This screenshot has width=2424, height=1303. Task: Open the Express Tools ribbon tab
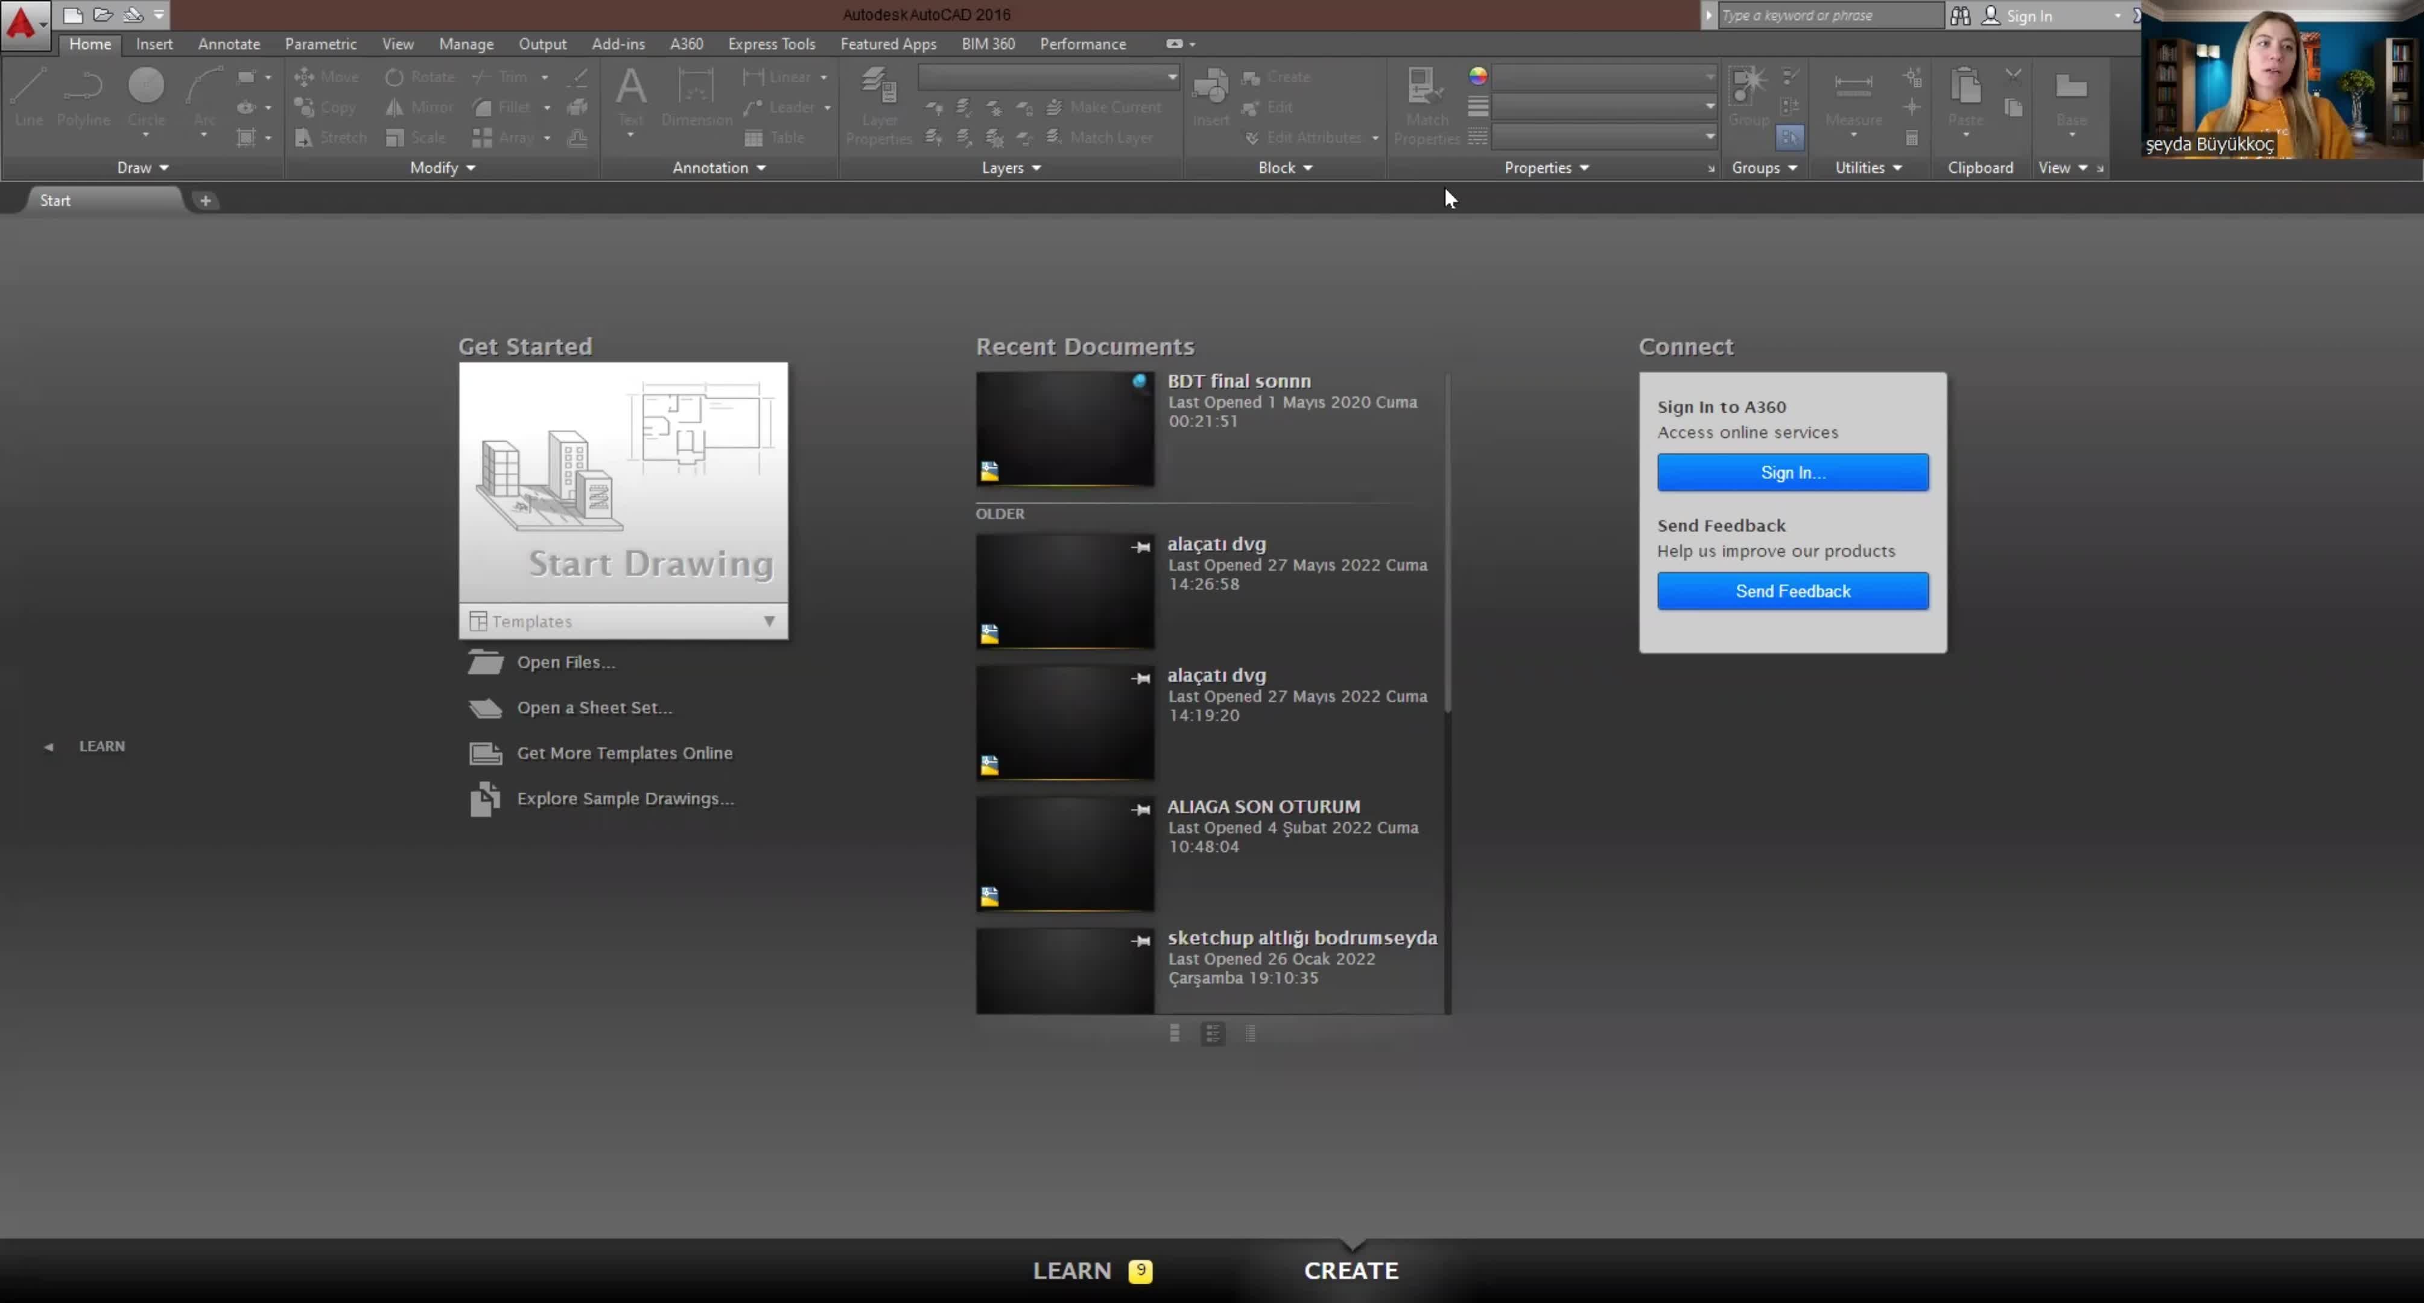[770, 44]
